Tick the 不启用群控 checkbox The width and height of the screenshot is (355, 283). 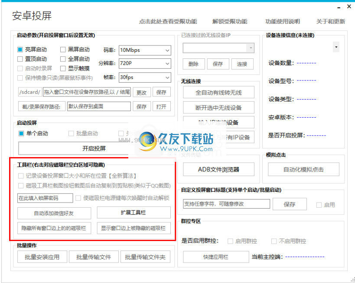tap(274, 241)
